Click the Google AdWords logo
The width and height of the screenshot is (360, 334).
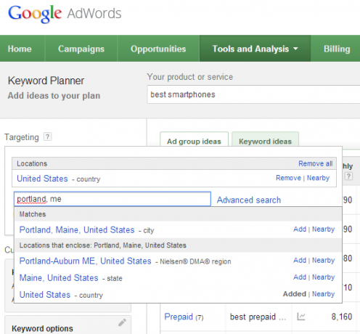coord(65,14)
